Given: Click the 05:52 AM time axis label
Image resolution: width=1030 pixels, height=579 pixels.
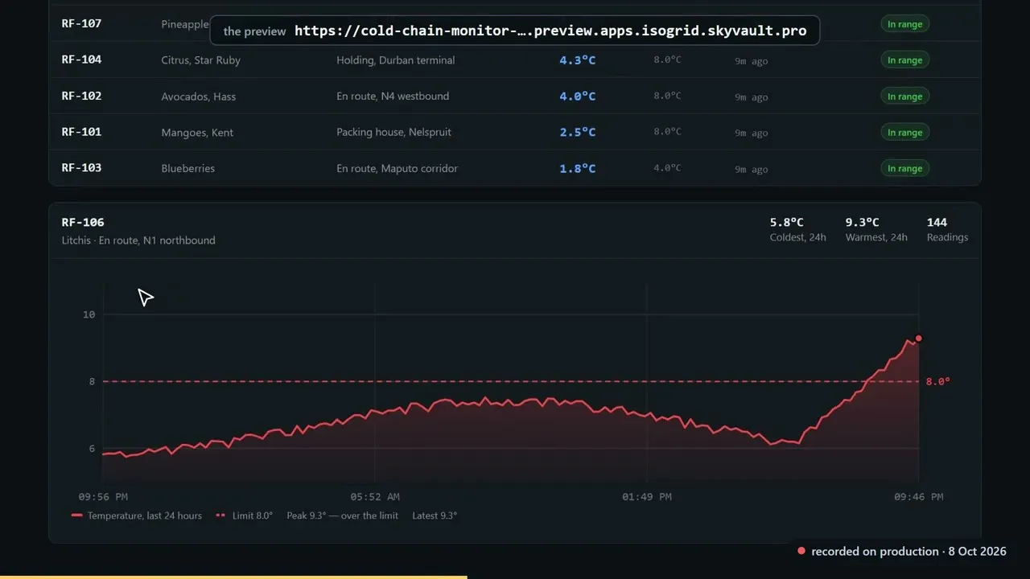Looking at the screenshot, I should coord(375,497).
